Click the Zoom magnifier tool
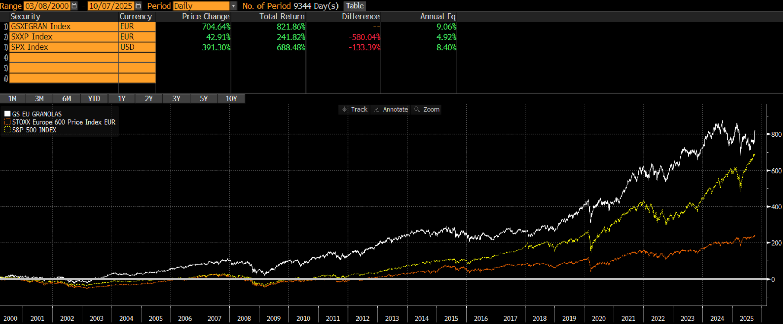 click(427, 109)
